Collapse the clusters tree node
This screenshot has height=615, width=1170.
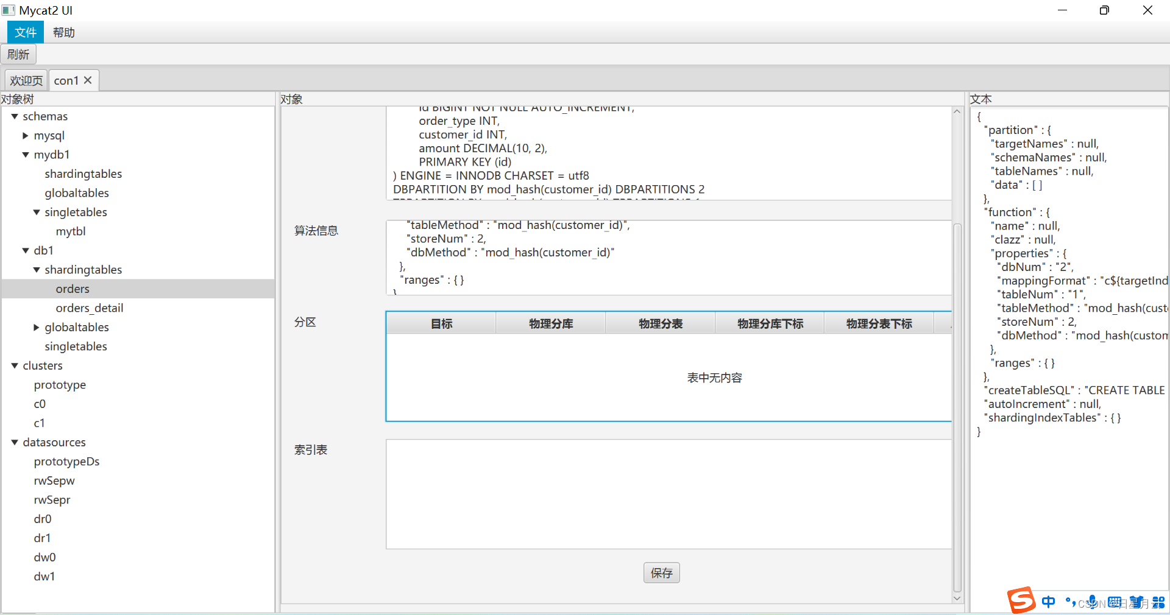tap(15, 366)
